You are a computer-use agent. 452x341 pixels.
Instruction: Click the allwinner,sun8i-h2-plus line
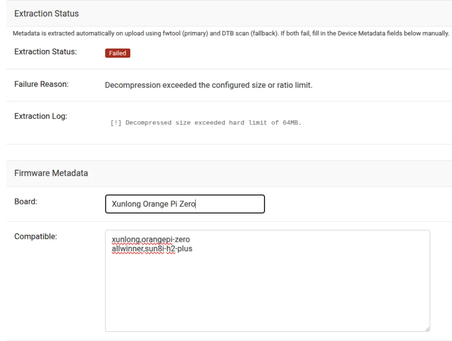[152, 248]
